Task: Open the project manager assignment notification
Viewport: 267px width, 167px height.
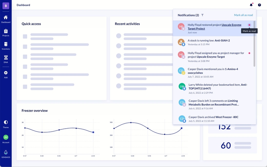Action: [x=213, y=57]
